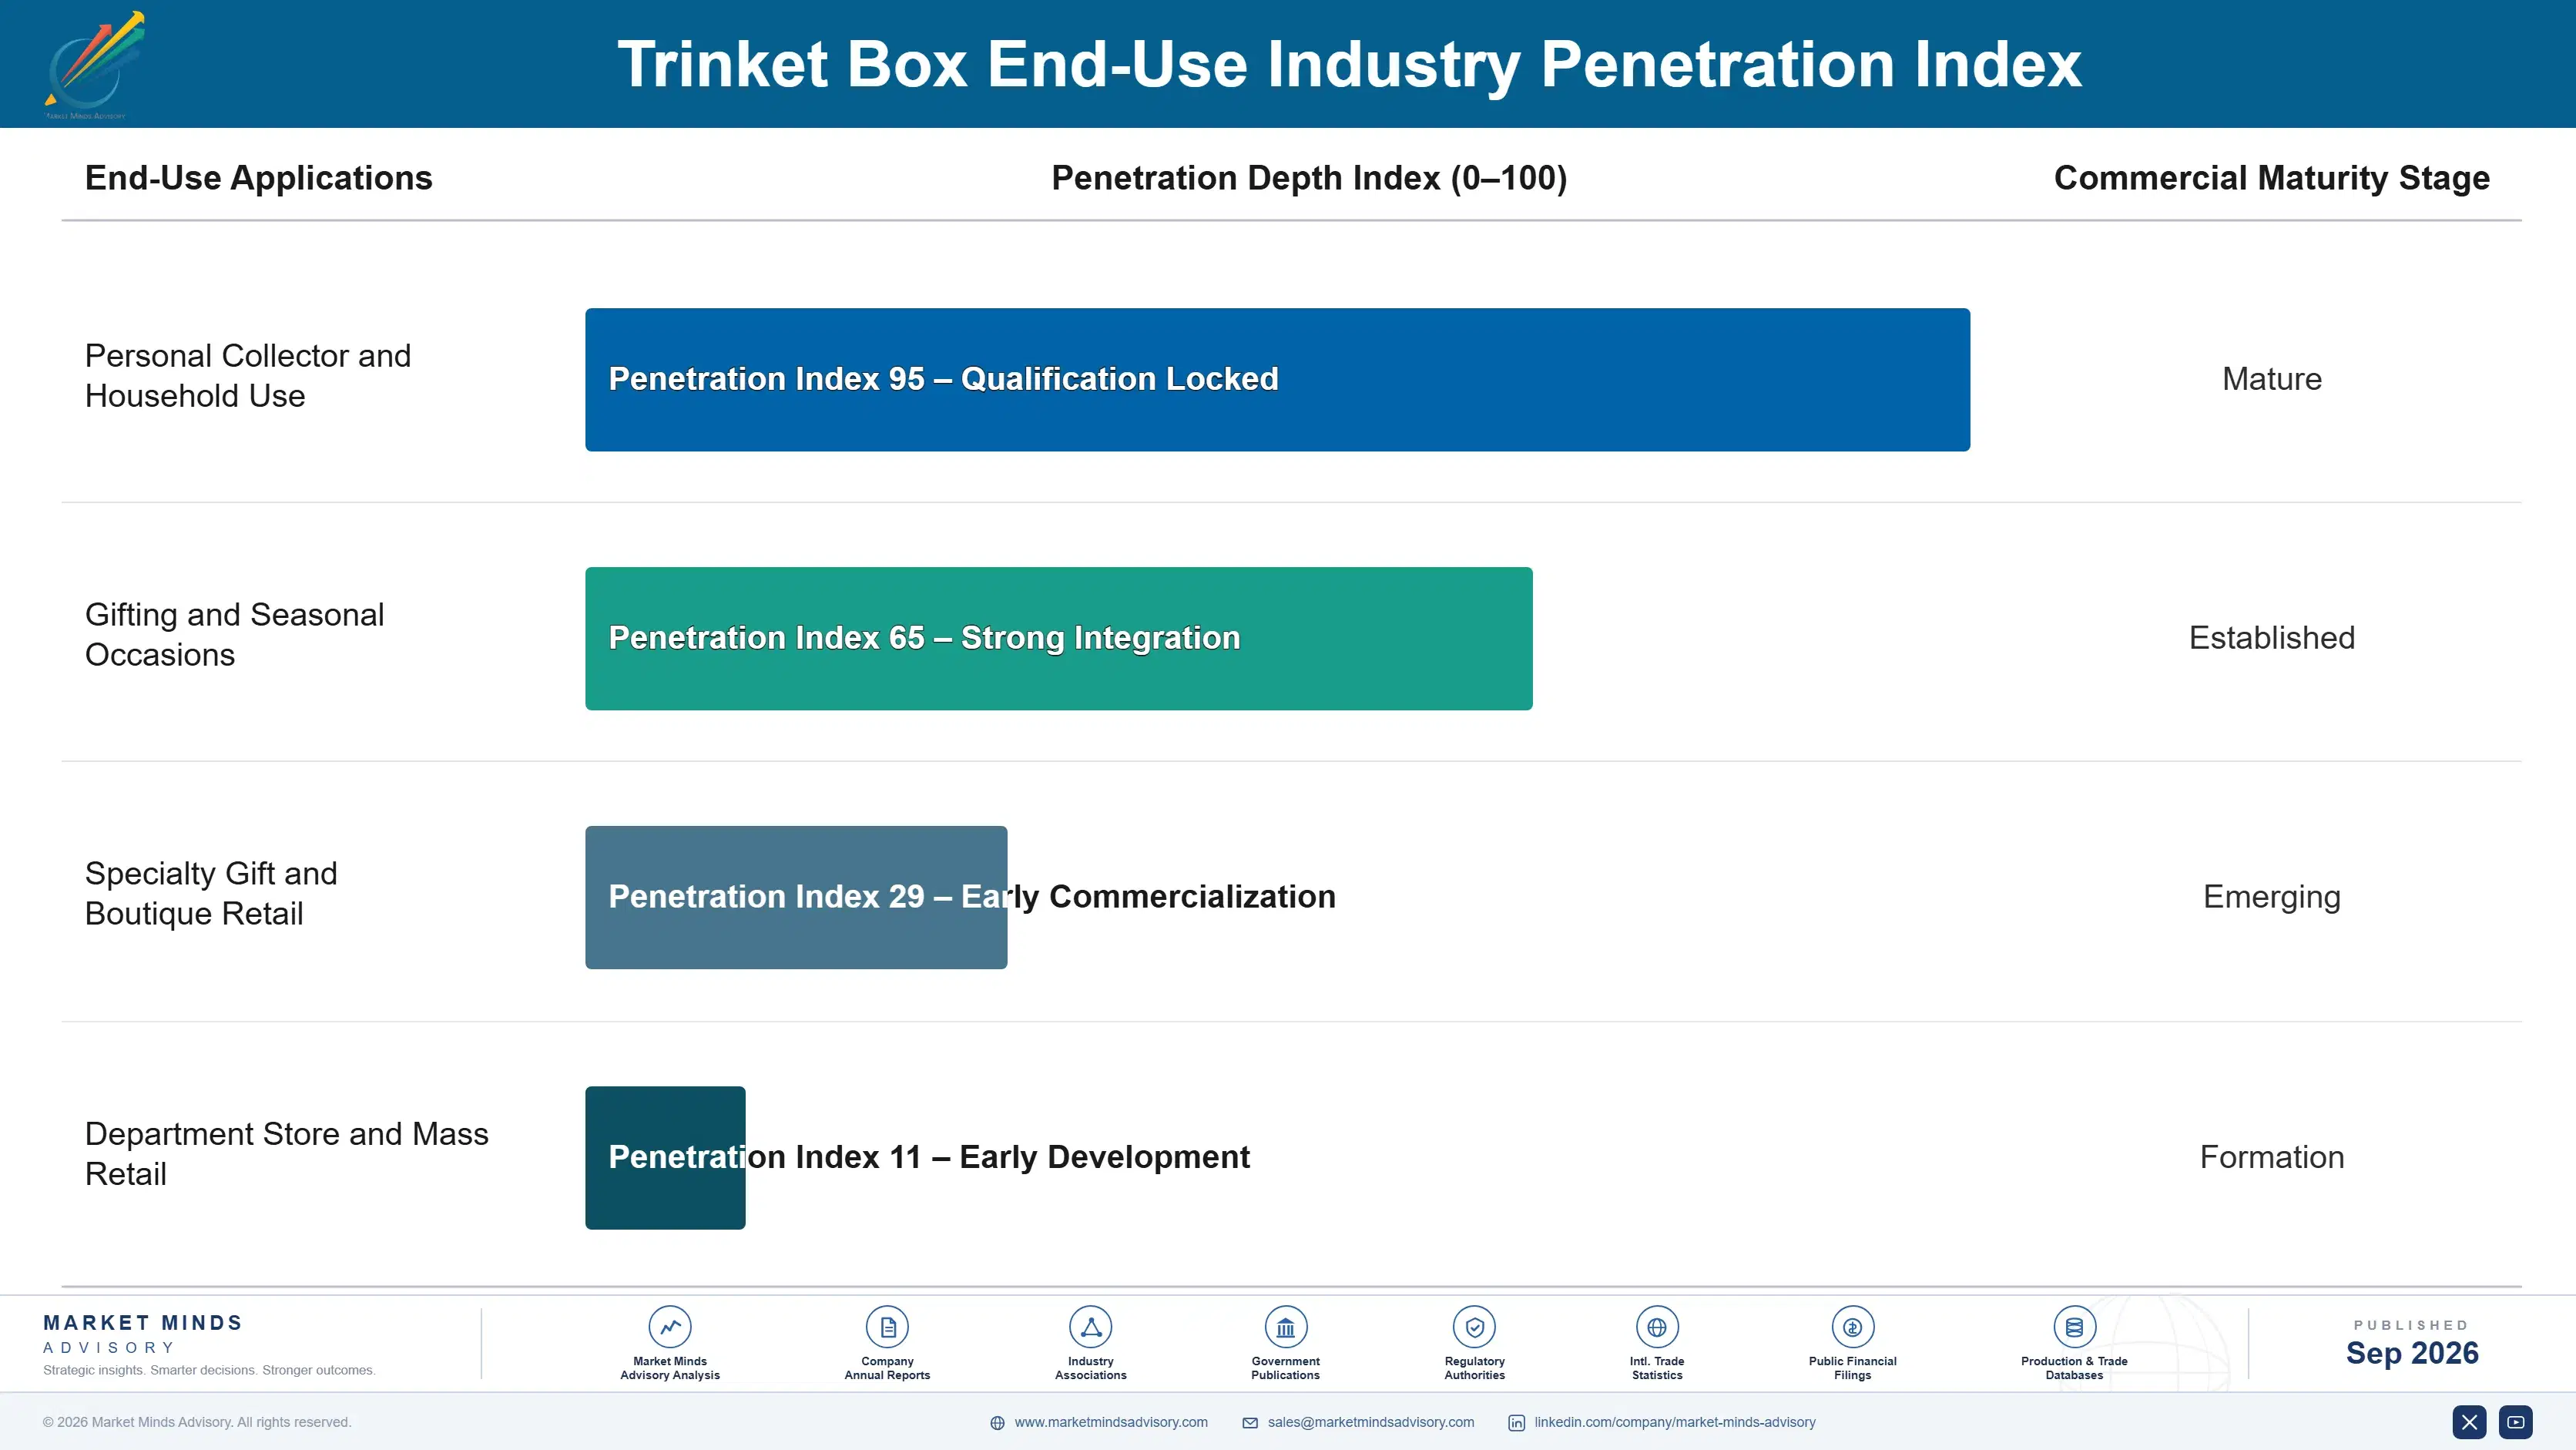This screenshot has height=1450, width=2576.
Task: Click the Sep 2026 published date
Action: coord(2411,1353)
